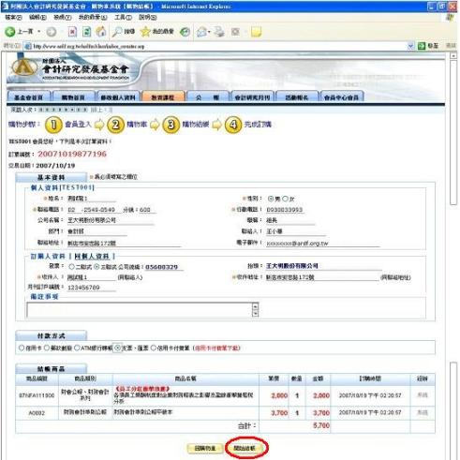Switch to the highlighted orange navigation tab
This screenshot has width=460, height=460.
click(163, 97)
